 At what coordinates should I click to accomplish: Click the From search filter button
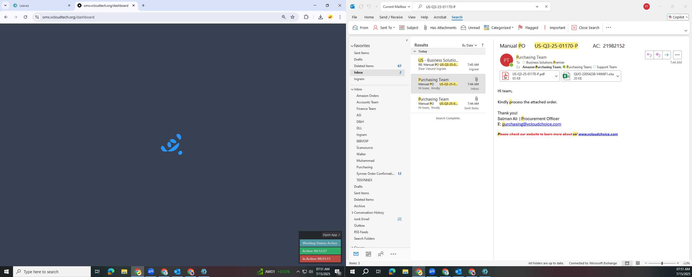[x=360, y=28]
